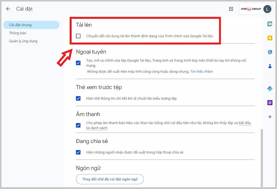Click text 'Cho phép âm thanh báo hiệu'
The image size is (277, 189).
[x=110, y=123]
